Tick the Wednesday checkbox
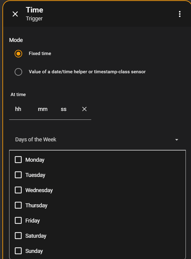The width and height of the screenshot is (191, 259). [x=18, y=190]
